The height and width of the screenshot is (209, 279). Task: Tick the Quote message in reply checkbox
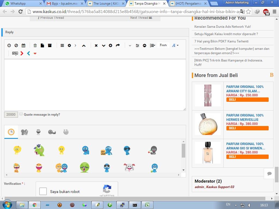tap(21, 114)
